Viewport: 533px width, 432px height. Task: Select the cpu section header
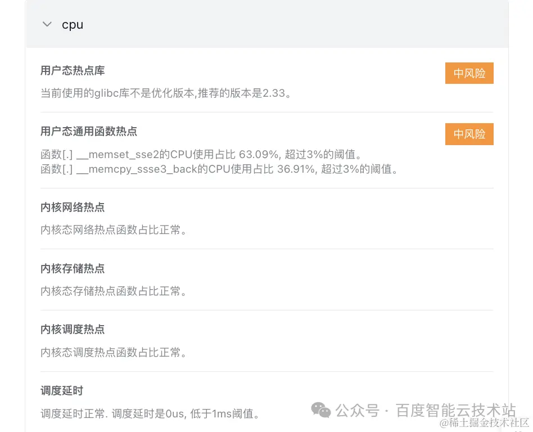(72, 24)
